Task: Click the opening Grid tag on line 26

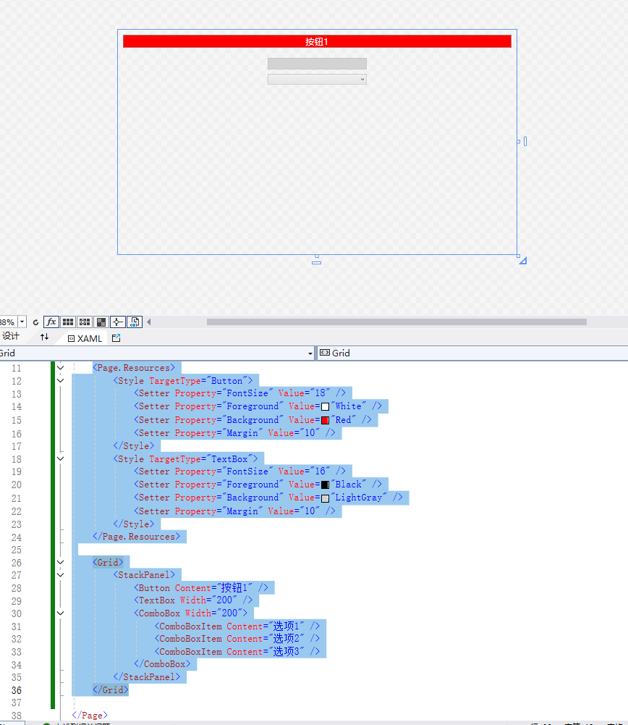Action: (x=108, y=563)
